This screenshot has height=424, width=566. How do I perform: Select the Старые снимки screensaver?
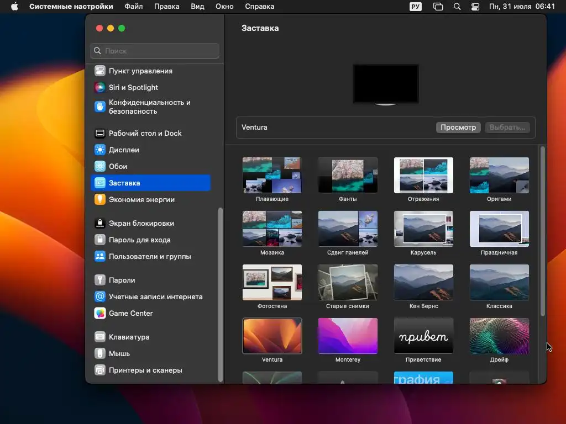pos(348,282)
